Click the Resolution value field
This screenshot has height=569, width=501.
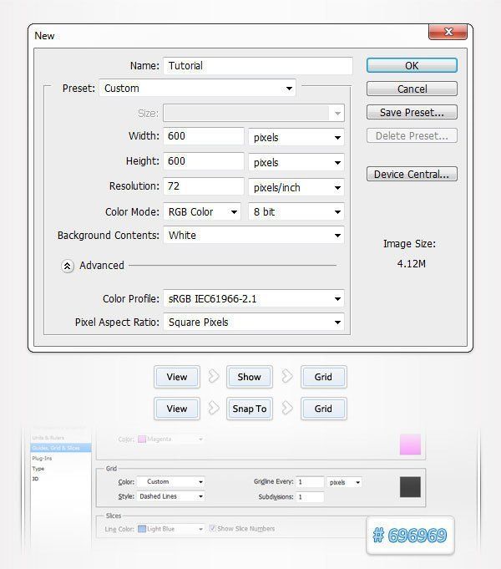point(204,186)
